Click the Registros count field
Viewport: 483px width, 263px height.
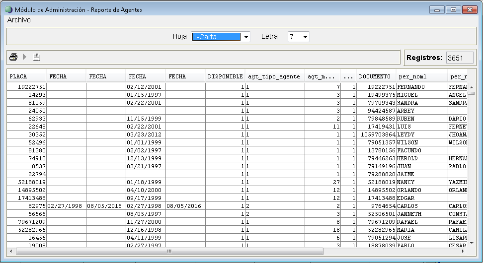(x=460, y=58)
